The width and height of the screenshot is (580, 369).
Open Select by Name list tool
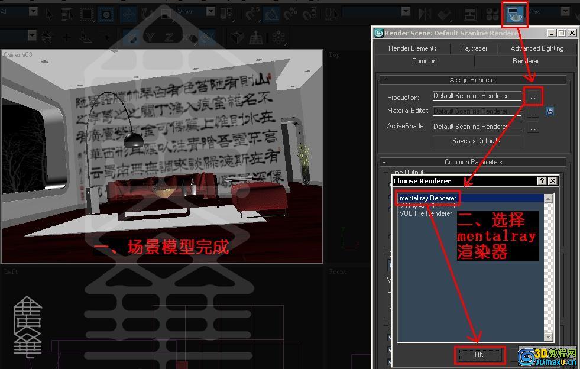(67, 14)
